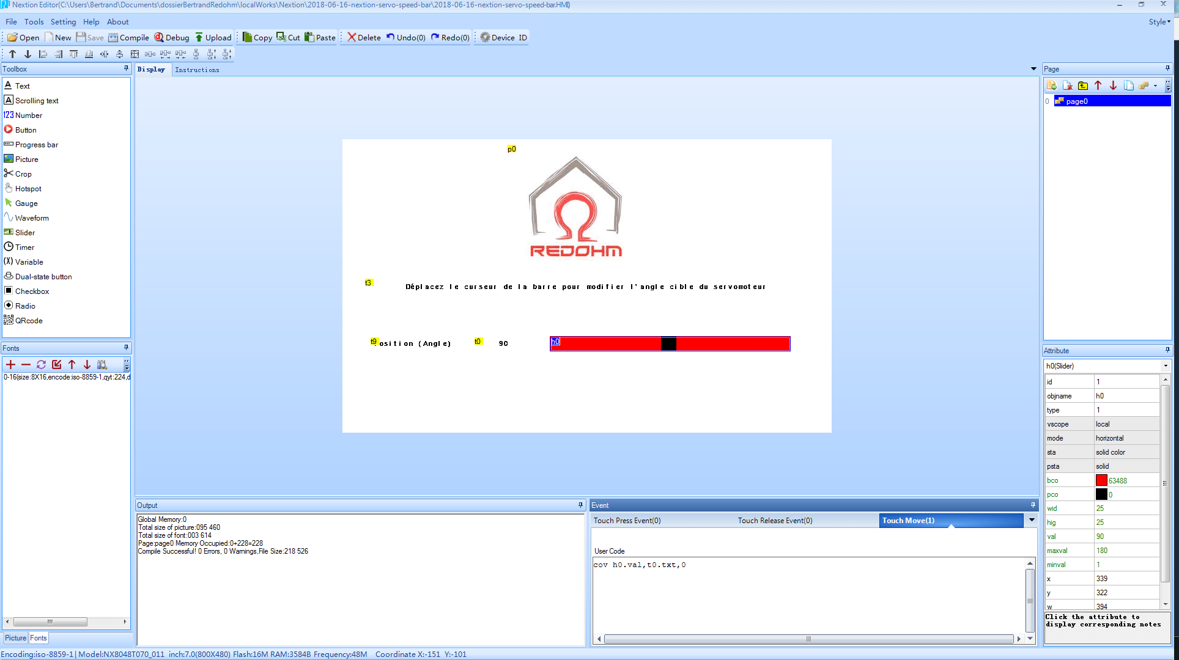This screenshot has width=1179, height=660.
Task: Toggle the Output panel pin
Action: (x=580, y=505)
